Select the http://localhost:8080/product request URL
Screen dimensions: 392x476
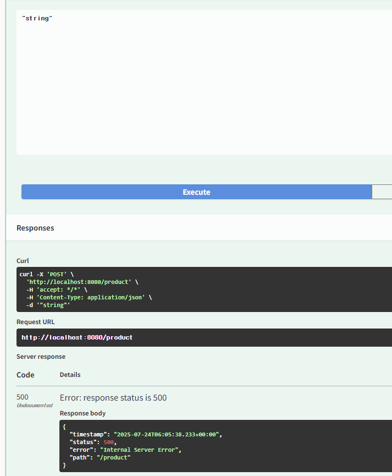coord(77,337)
